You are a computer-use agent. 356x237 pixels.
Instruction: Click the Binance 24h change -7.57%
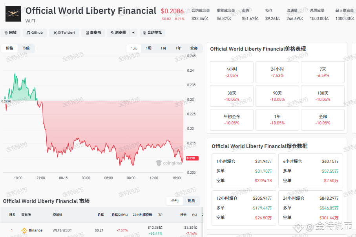tap(122, 230)
